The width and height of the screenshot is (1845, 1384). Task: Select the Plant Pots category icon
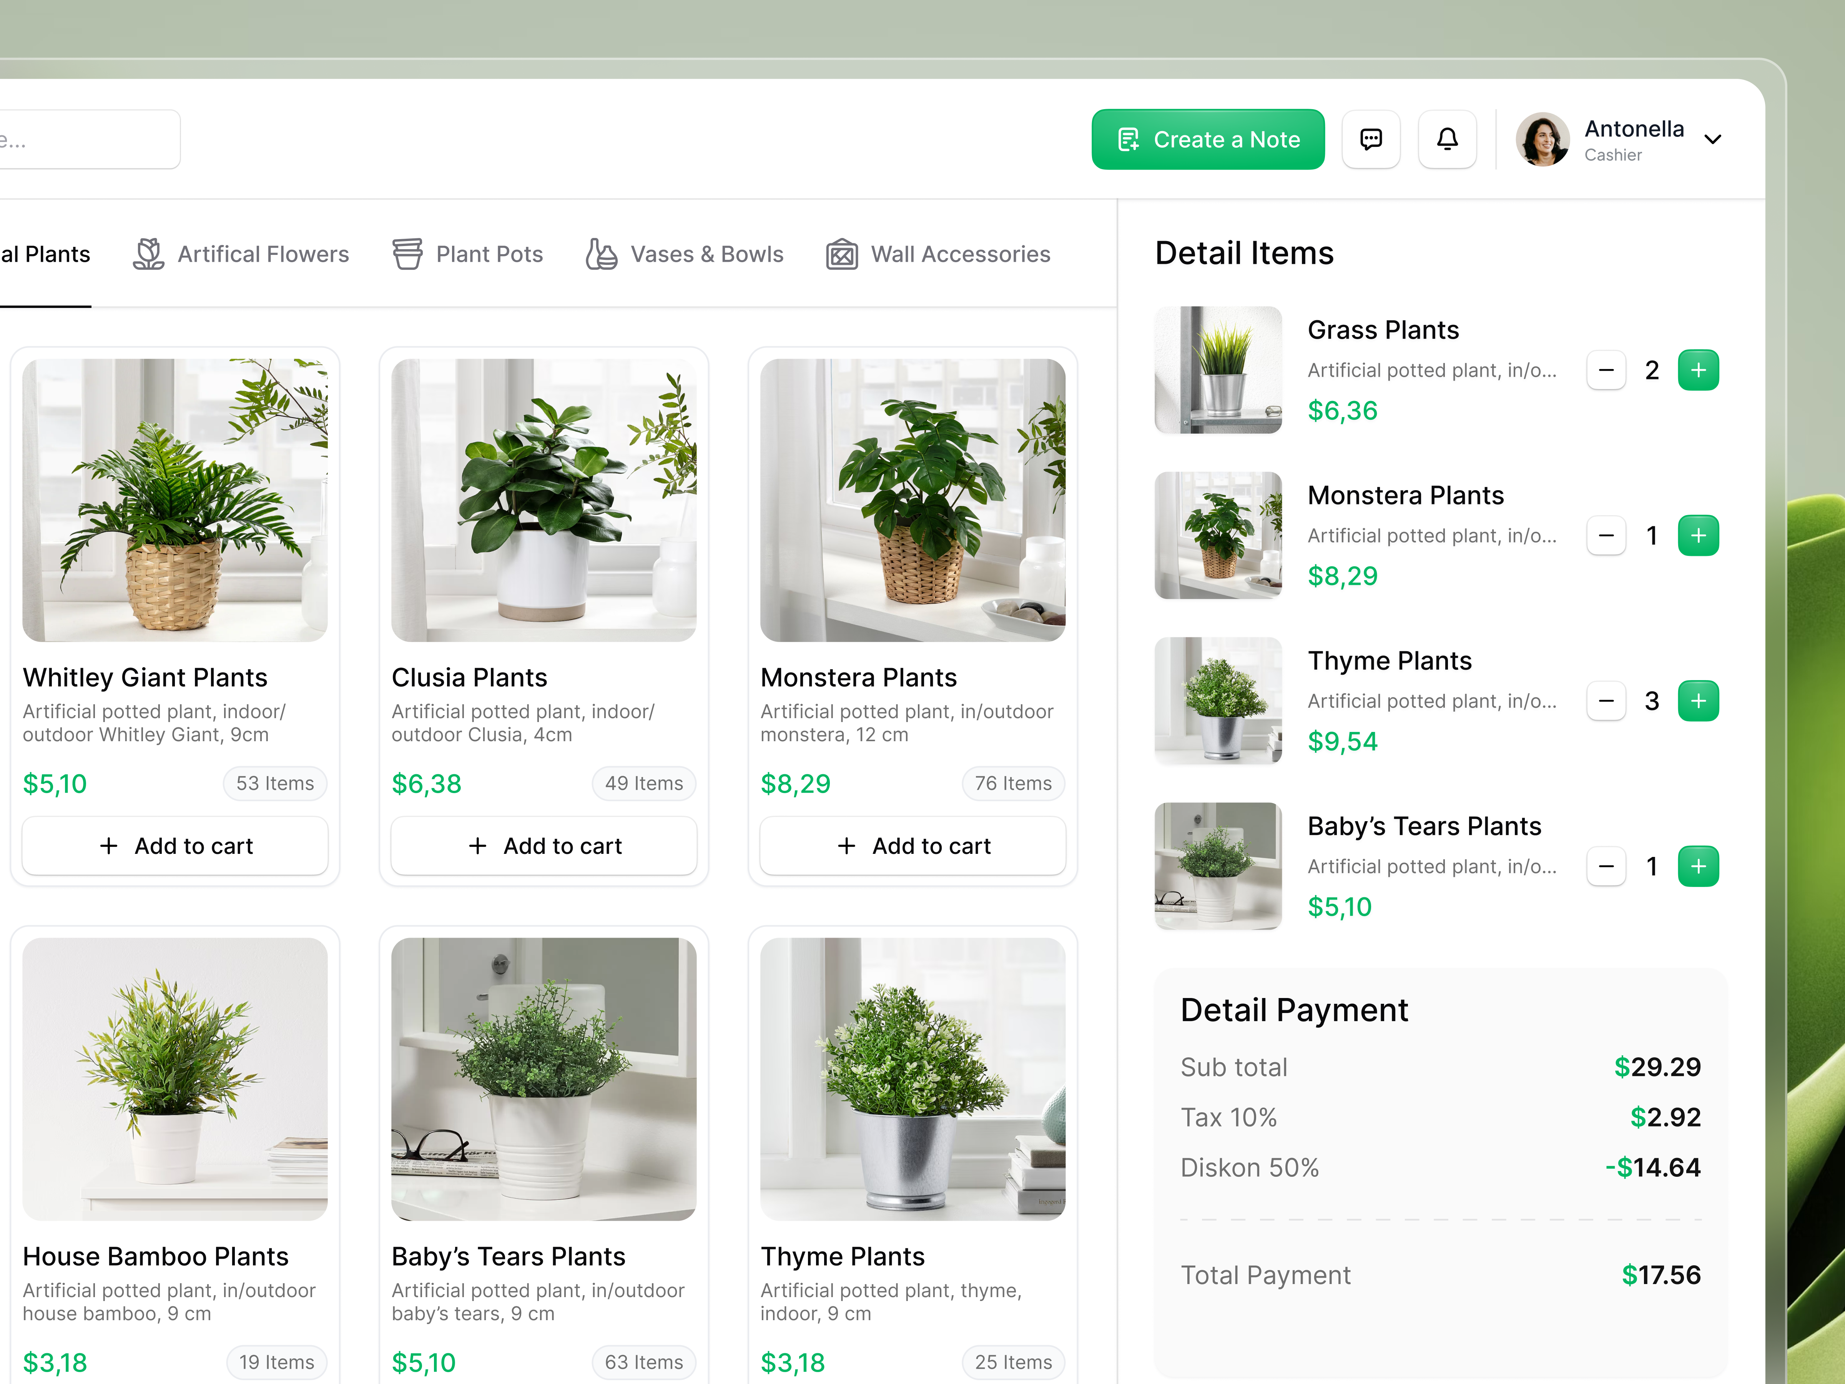[408, 255]
